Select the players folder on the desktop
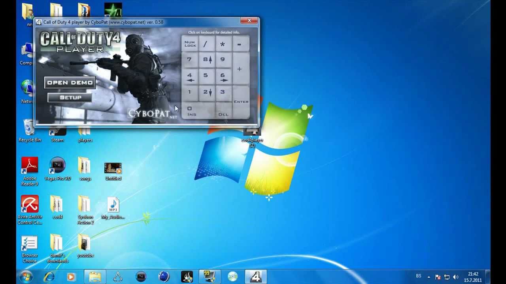Screen dimensions: 506x284 85,135
